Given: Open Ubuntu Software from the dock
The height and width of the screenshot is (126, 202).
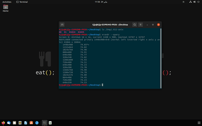Looking at the screenshot, I should pos(31,123).
